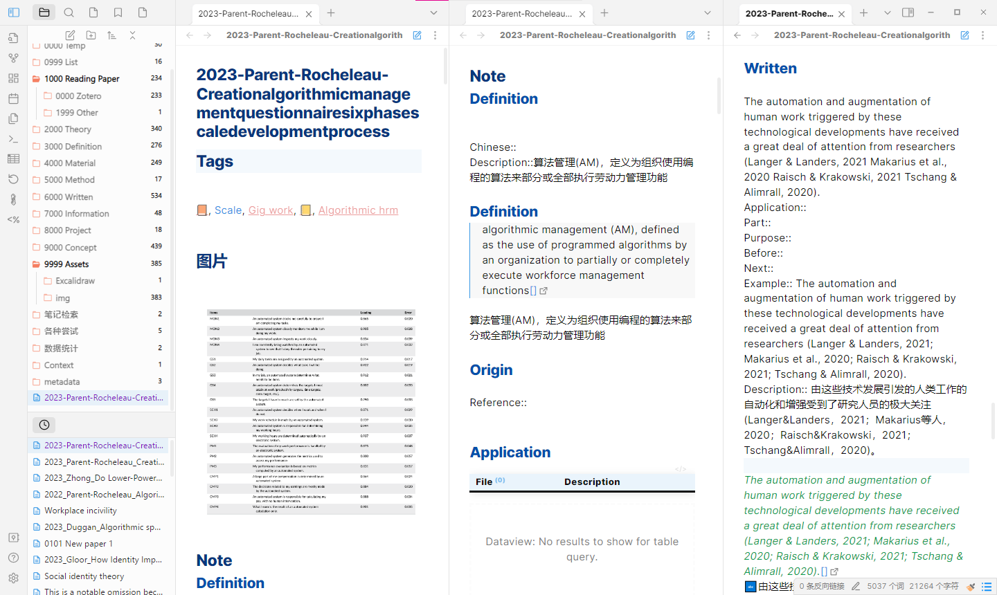Viewport: 997px width, 595px height.
Task: Open the Gig work tag link
Action: [x=271, y=210]
